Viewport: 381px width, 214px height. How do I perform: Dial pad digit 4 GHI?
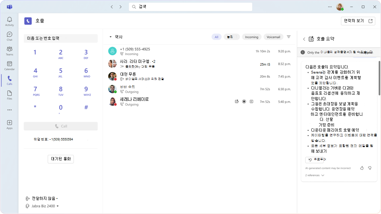(35, 72)
